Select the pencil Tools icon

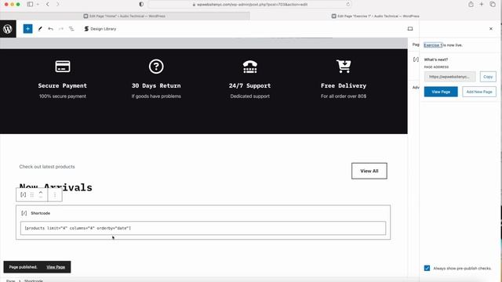(40, 29)
